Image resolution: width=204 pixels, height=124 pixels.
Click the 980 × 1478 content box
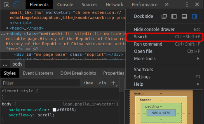click(x=161, y=113)
